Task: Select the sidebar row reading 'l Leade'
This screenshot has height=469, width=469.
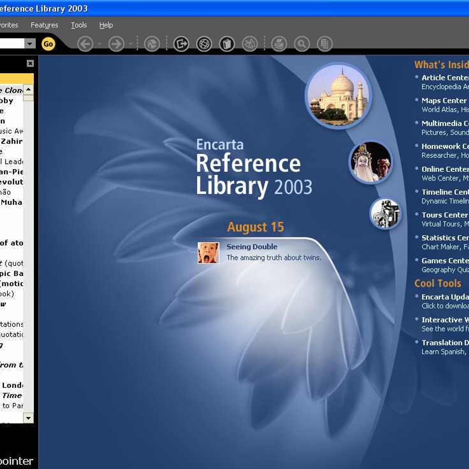Action: coord(11,162)
